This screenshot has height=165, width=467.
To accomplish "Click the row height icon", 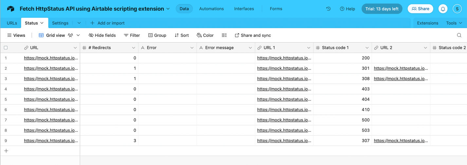I will pos(224,35).
